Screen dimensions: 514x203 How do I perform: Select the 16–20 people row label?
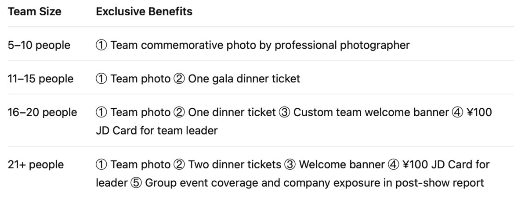point(42,113)
